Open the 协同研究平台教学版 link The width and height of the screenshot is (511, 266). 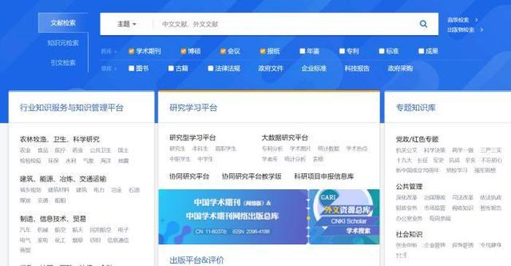click(251, 176)
